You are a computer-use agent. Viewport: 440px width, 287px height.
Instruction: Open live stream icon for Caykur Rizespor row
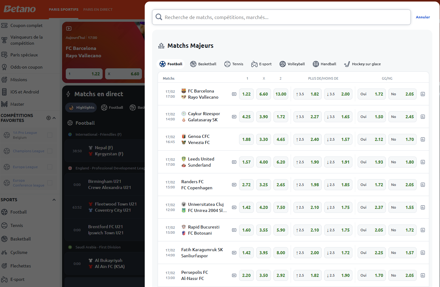coord(234,117)
